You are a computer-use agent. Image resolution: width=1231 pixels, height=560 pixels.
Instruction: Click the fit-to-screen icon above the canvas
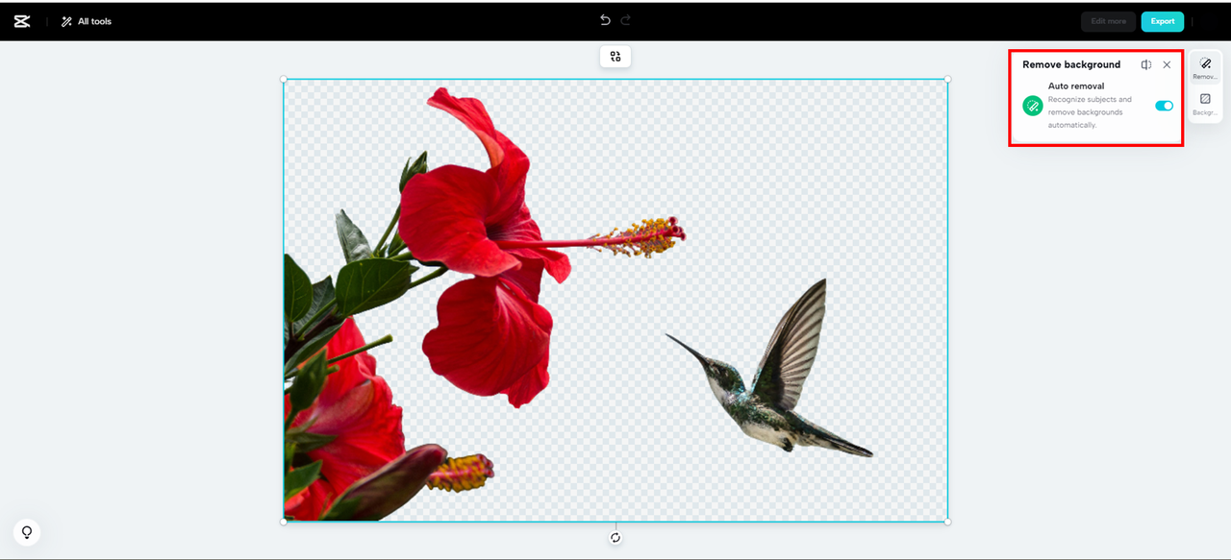click(x=615, y=57)
